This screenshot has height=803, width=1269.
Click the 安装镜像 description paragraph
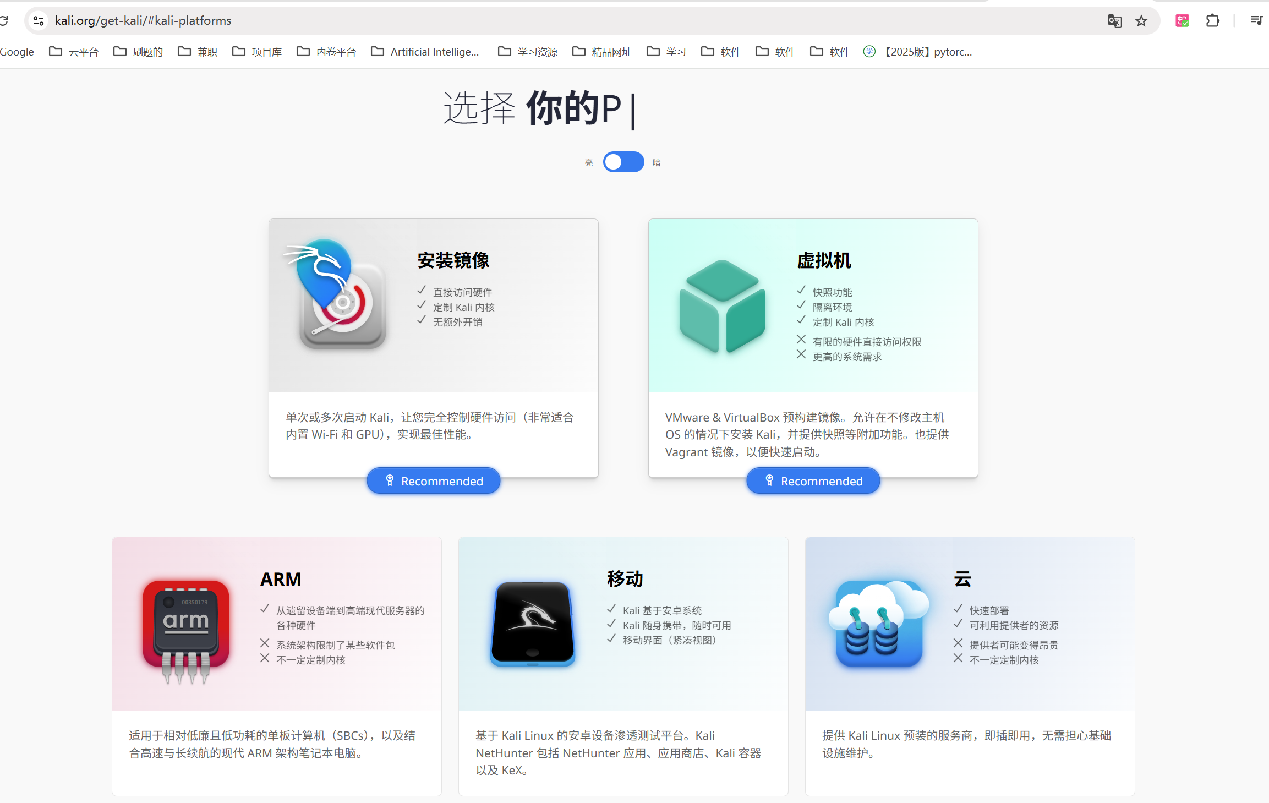tap(430, 426)
